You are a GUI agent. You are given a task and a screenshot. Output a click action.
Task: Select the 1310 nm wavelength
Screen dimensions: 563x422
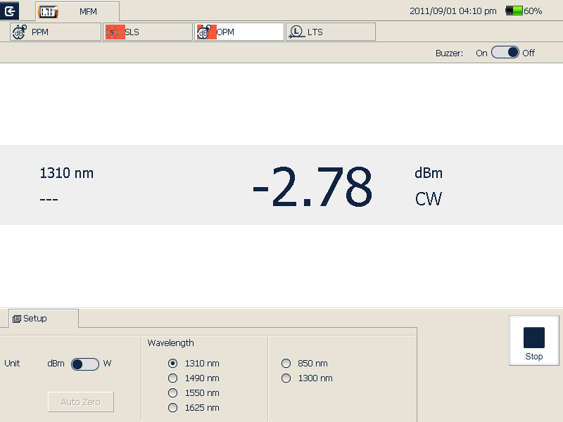173,364
